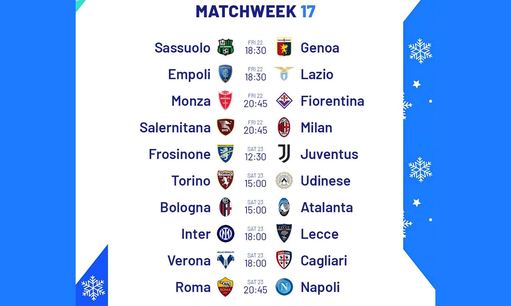
Task: Click the Salernitana team name
Action: (x=175, y=128)
